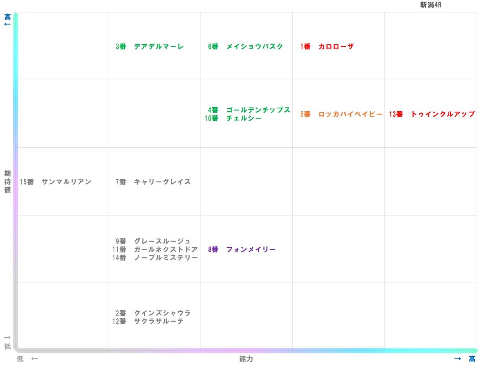Click the gray arrow above the vertical-axis 低 label
The image size is (481, 366).
(7, 337)
